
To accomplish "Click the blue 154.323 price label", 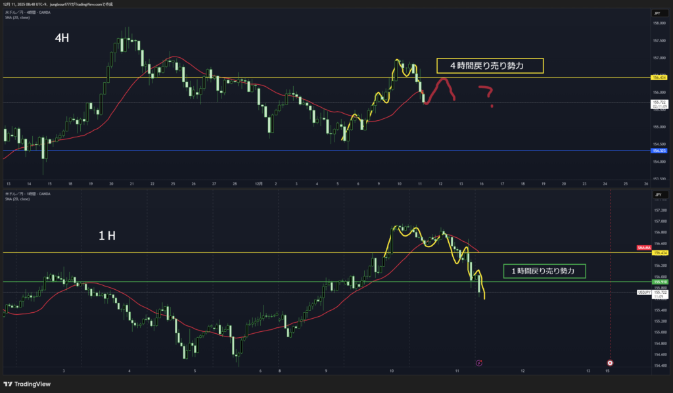I will pos(658,151).
